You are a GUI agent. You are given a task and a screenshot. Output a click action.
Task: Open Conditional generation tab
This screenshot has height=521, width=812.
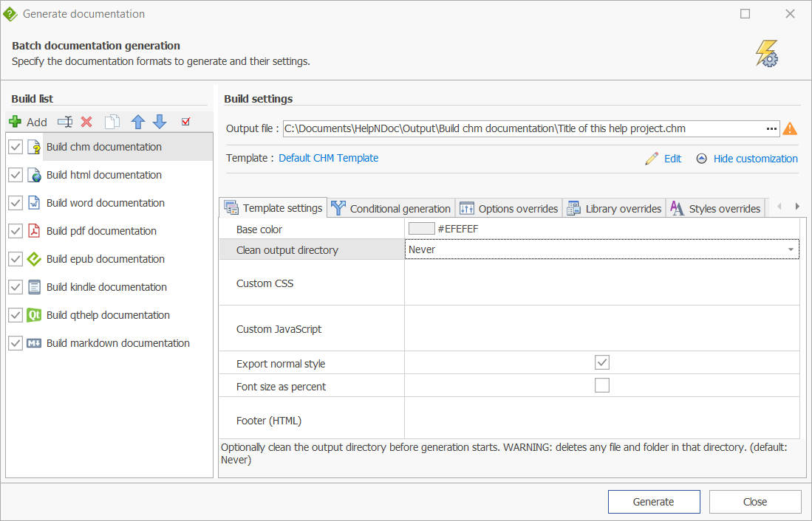pos(391,209)
